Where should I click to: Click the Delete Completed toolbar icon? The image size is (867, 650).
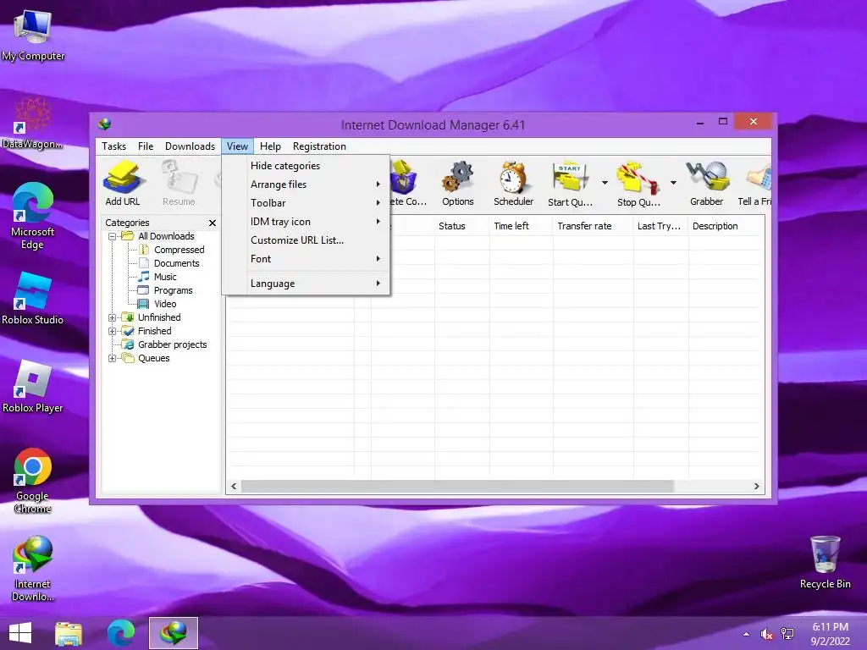click(x=408, y=184)
